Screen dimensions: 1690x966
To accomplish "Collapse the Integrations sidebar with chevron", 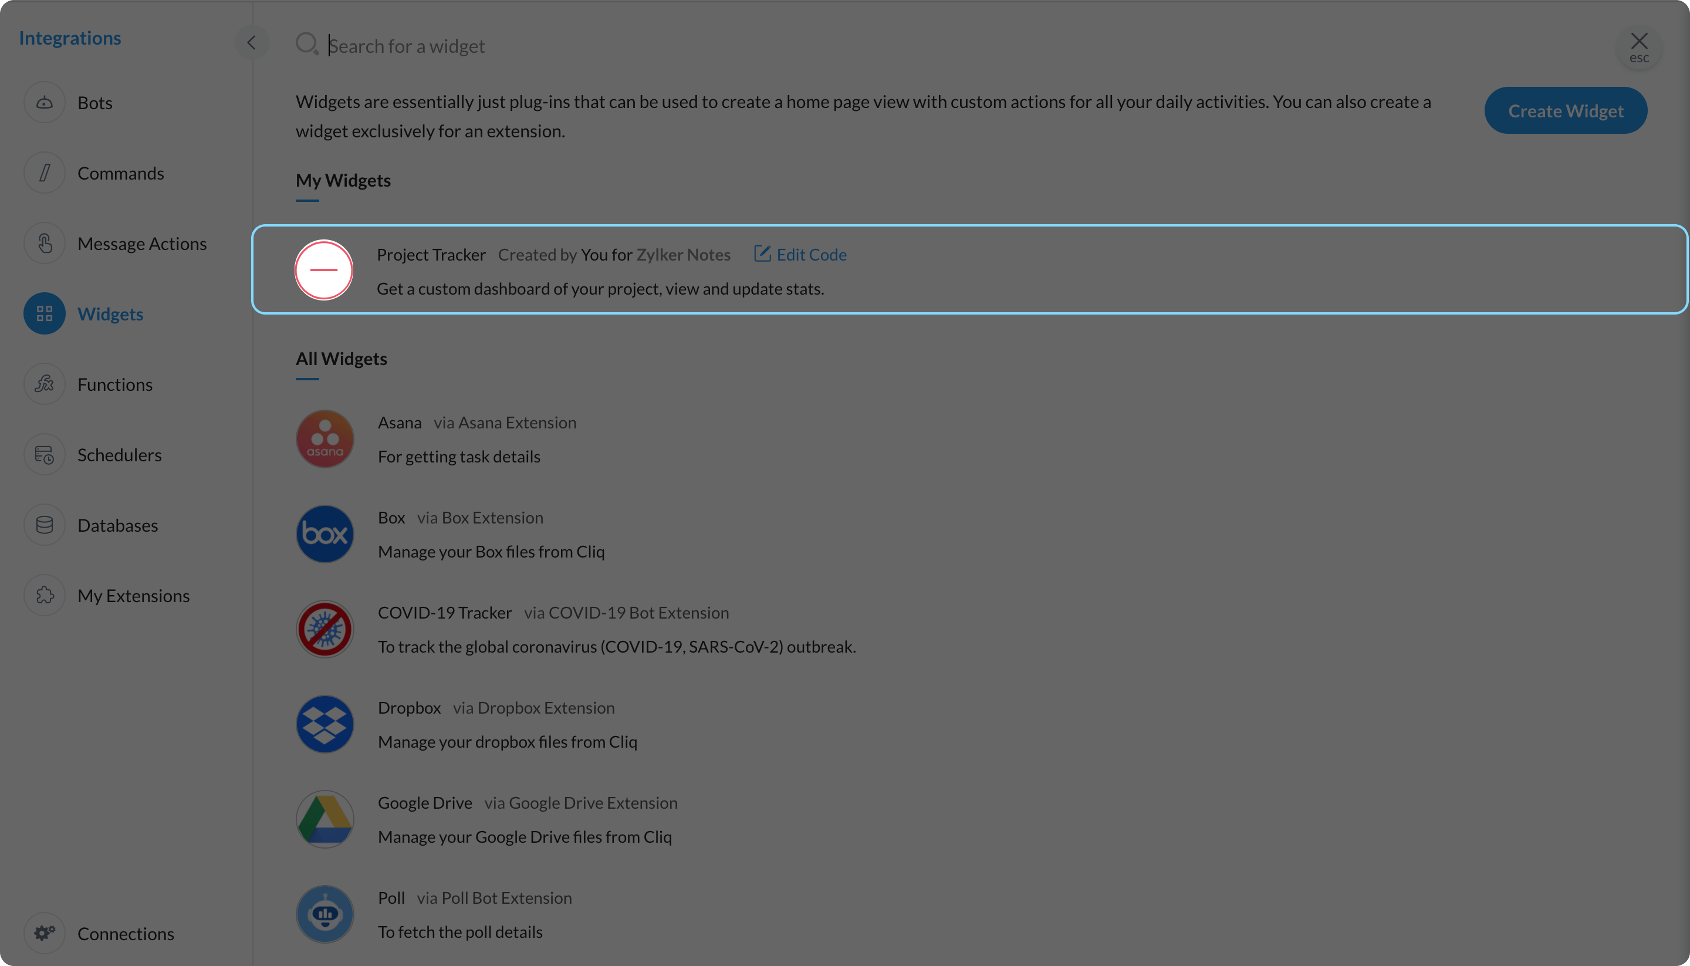I will click(251, 42).
